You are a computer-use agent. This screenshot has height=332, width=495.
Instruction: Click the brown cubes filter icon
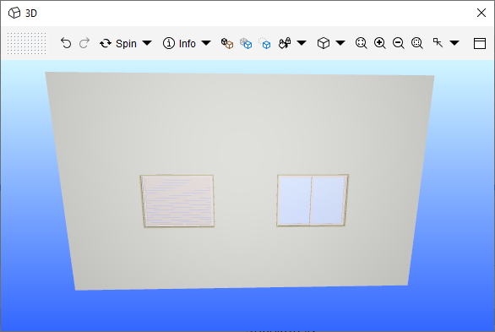click(x=227, y=43)
